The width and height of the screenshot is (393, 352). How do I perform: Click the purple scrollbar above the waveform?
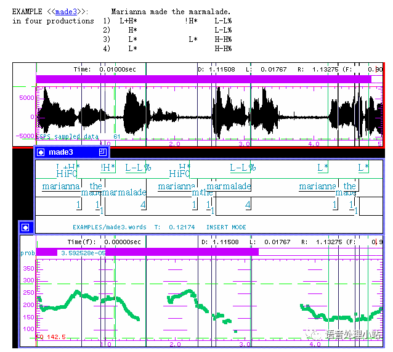click(203, 80)
